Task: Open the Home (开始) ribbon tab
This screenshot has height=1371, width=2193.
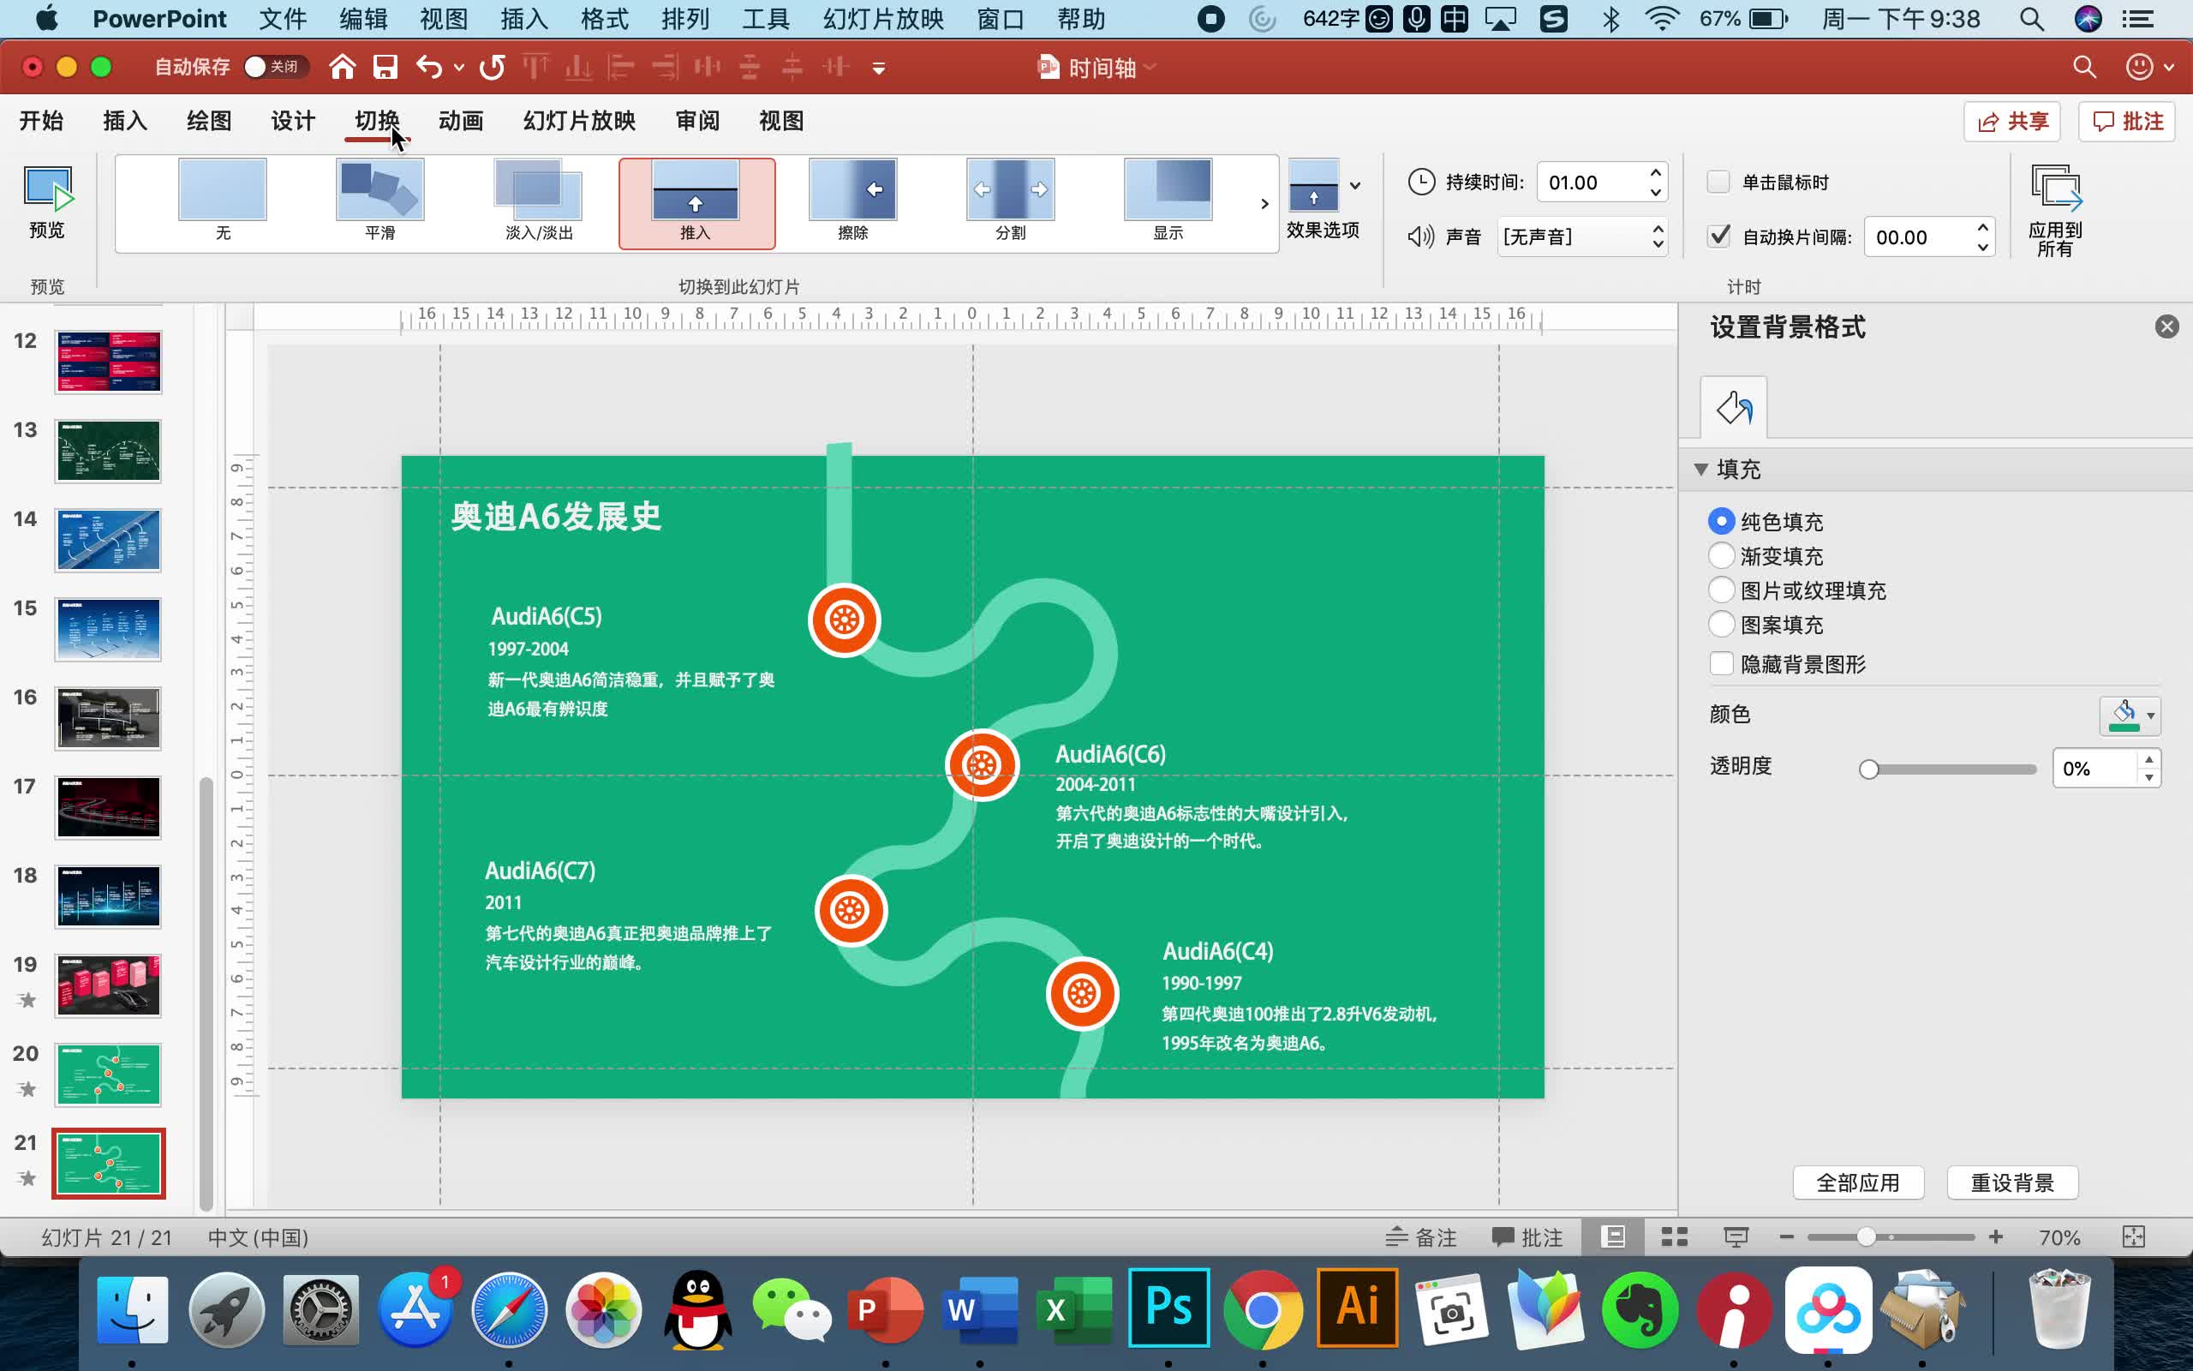Action: point(42,121)
